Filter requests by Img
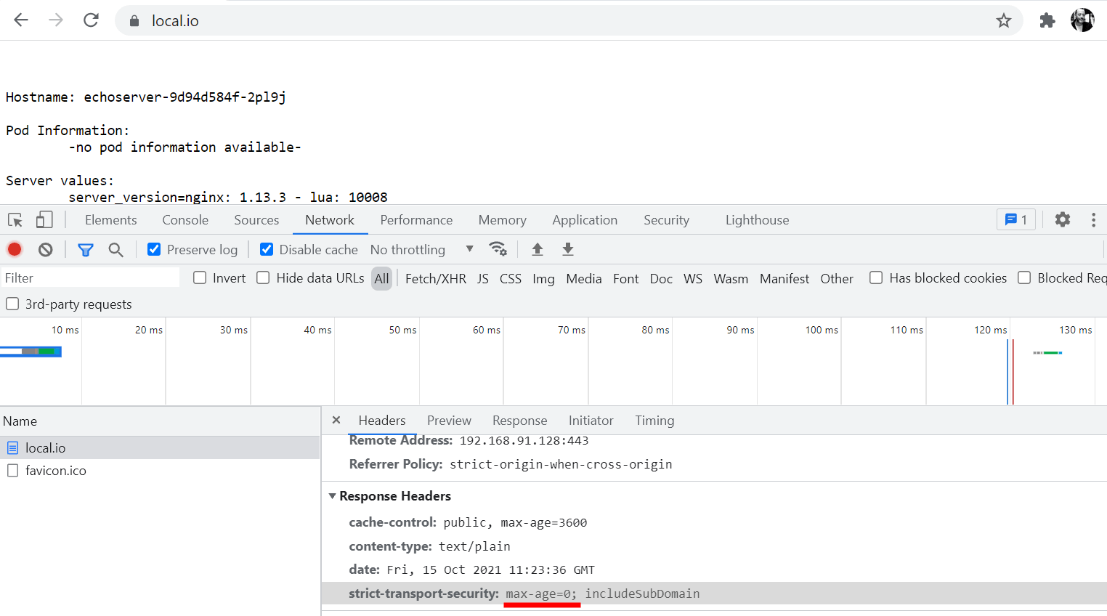The height and width of the screenshot is (616, 1107). pyautogui.click(x=543, y=278)
